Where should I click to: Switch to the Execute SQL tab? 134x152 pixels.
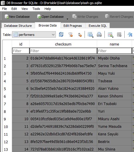pos(97,26)
